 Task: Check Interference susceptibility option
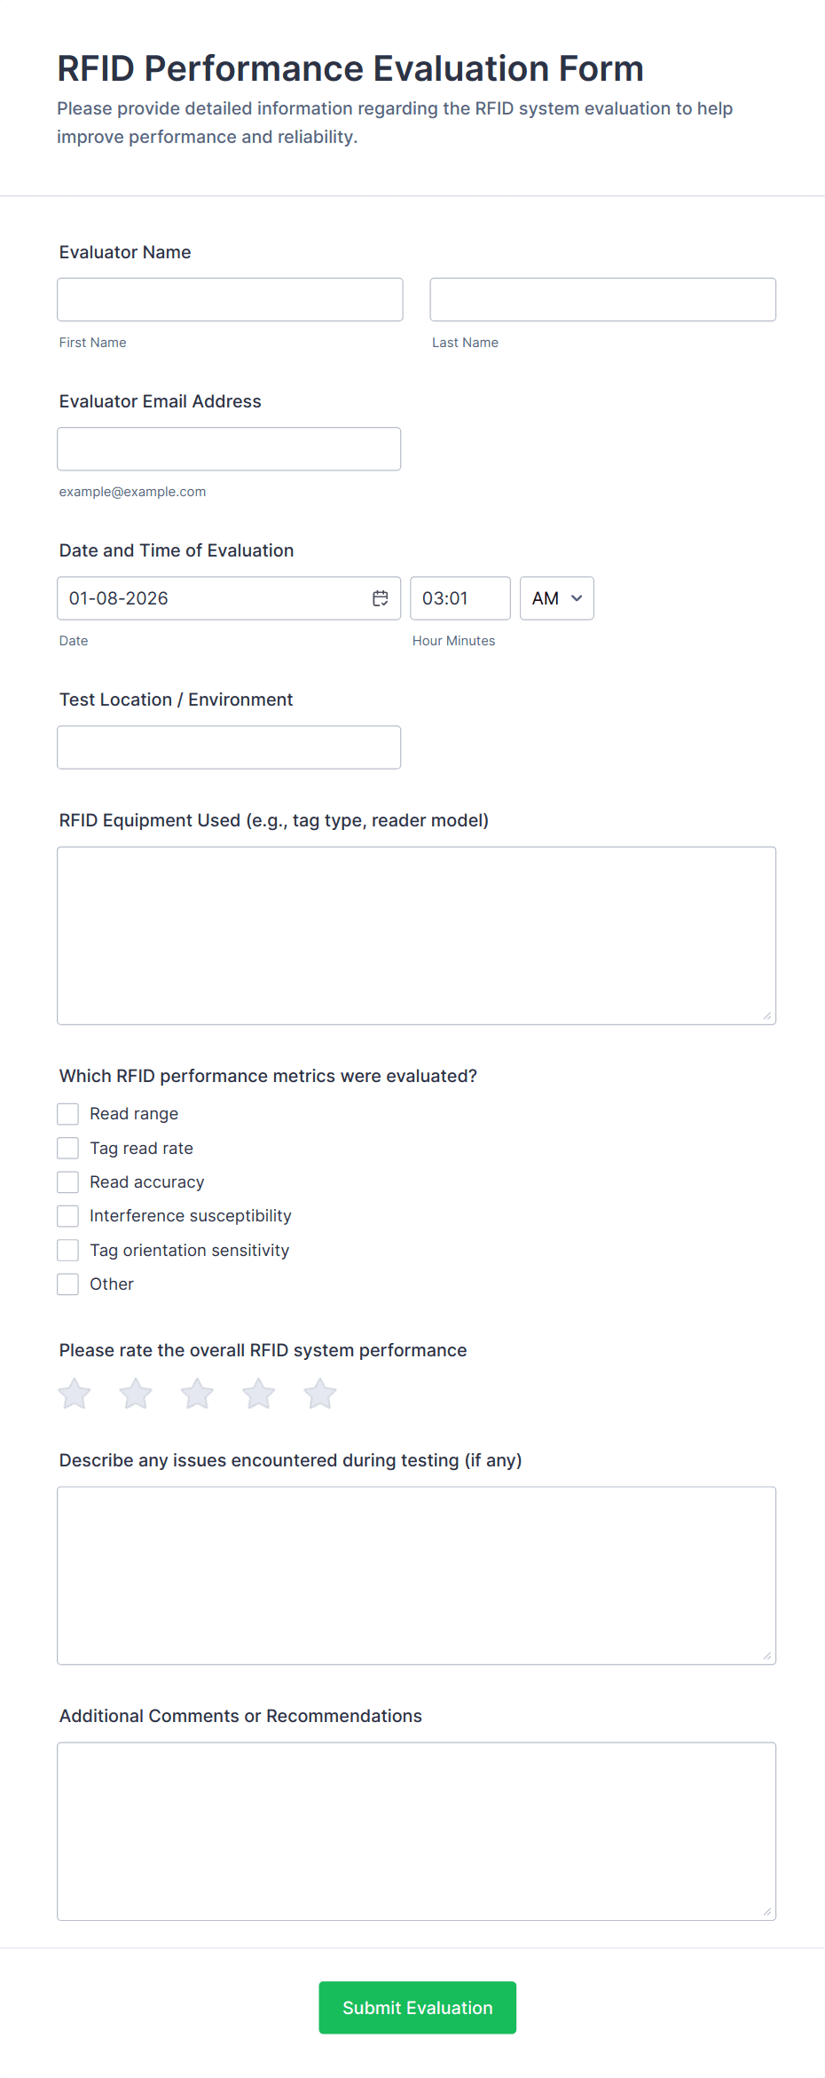coord(67,1215)
